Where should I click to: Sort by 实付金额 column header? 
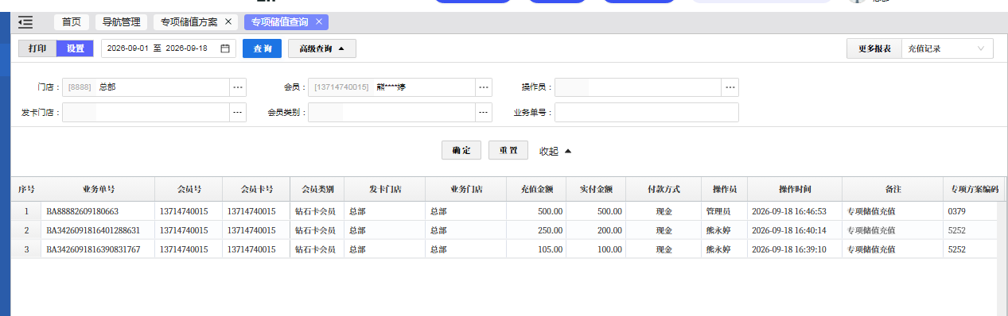[x=596, y=189]
